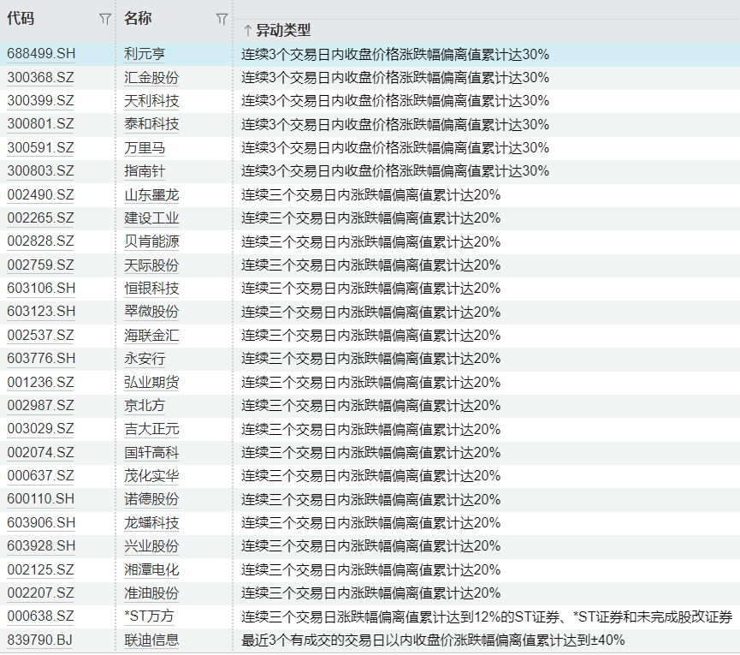
Task: Open stock code 002987.SZ
Action: coord(40,405)
